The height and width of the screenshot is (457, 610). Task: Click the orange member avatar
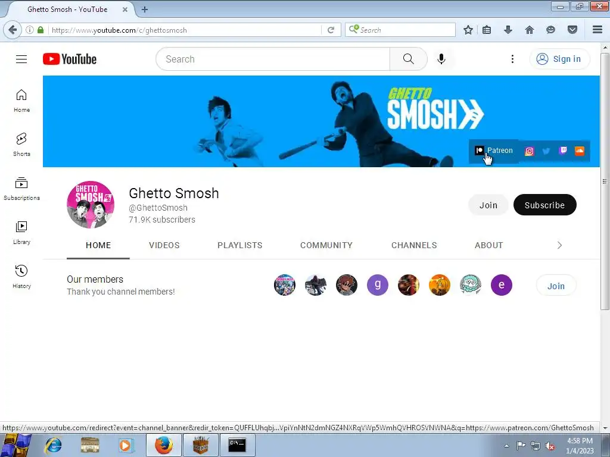[439, 285]
